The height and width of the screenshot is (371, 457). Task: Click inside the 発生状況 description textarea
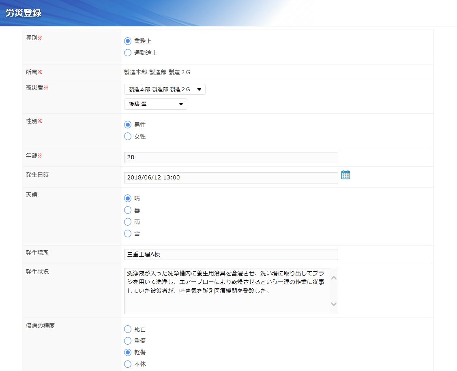pos(227,290)
